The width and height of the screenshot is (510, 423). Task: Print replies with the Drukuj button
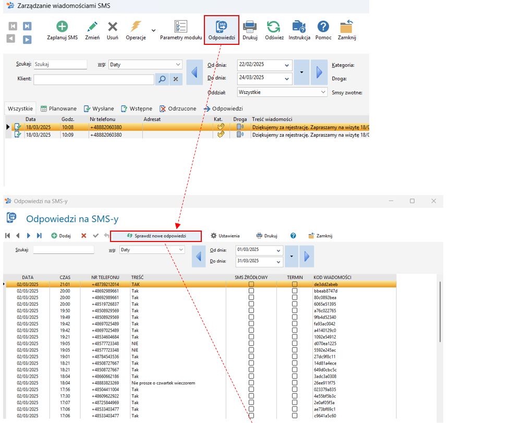click(266, 236)
